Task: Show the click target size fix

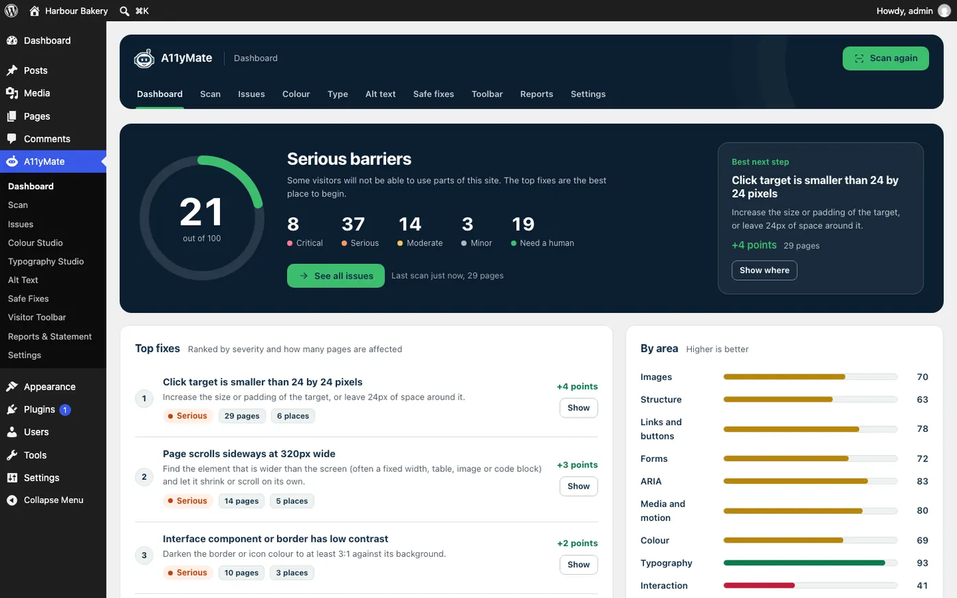Action: (x=578, y=408)
